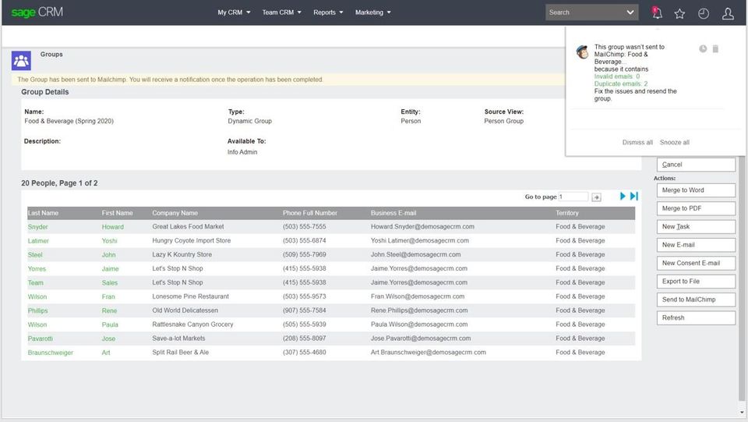Click Split Rail Beer & Ale cell
Image resolution: width=748 pixels, height=422 pixels.
click(180, 353)
